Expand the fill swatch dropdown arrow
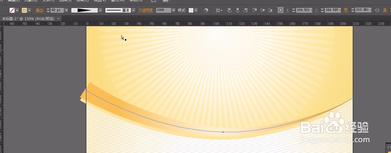Viewport: 391px width, 153px height. click(x=17, y=10)
